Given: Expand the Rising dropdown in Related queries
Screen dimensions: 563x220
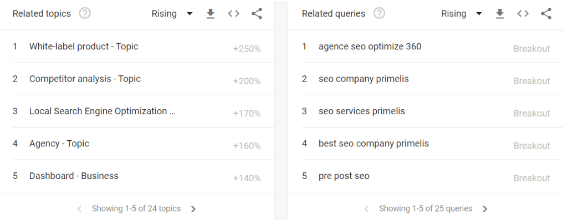Looking at the screenshot, I should 462,14.
